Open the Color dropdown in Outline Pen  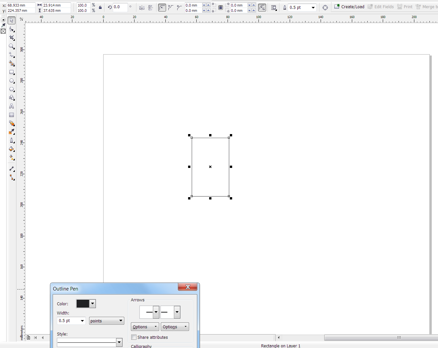(x=93, y=304)
